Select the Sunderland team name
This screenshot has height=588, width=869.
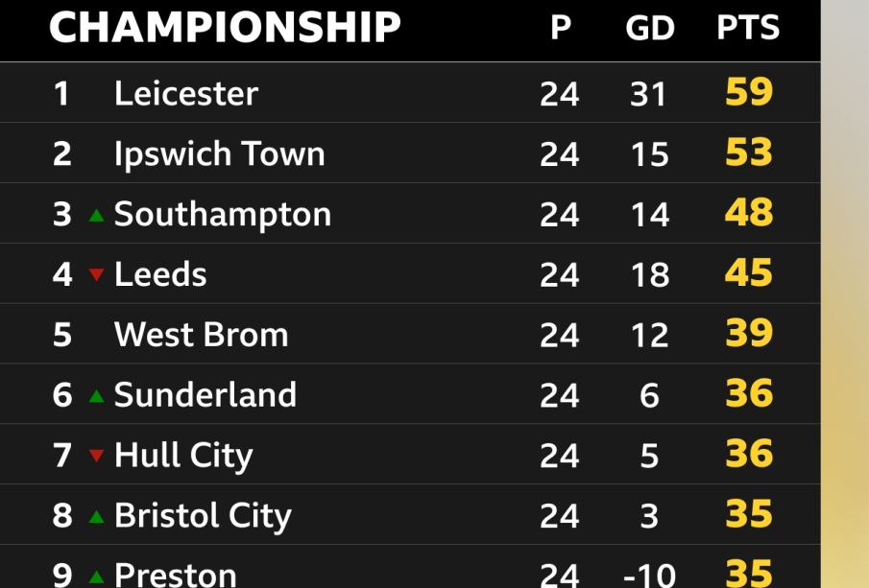point(205,395)
